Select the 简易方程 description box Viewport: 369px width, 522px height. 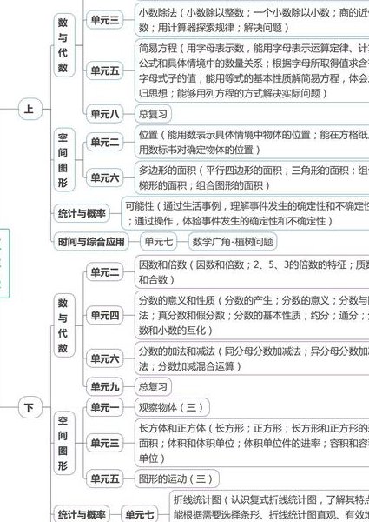coord(252,70)
